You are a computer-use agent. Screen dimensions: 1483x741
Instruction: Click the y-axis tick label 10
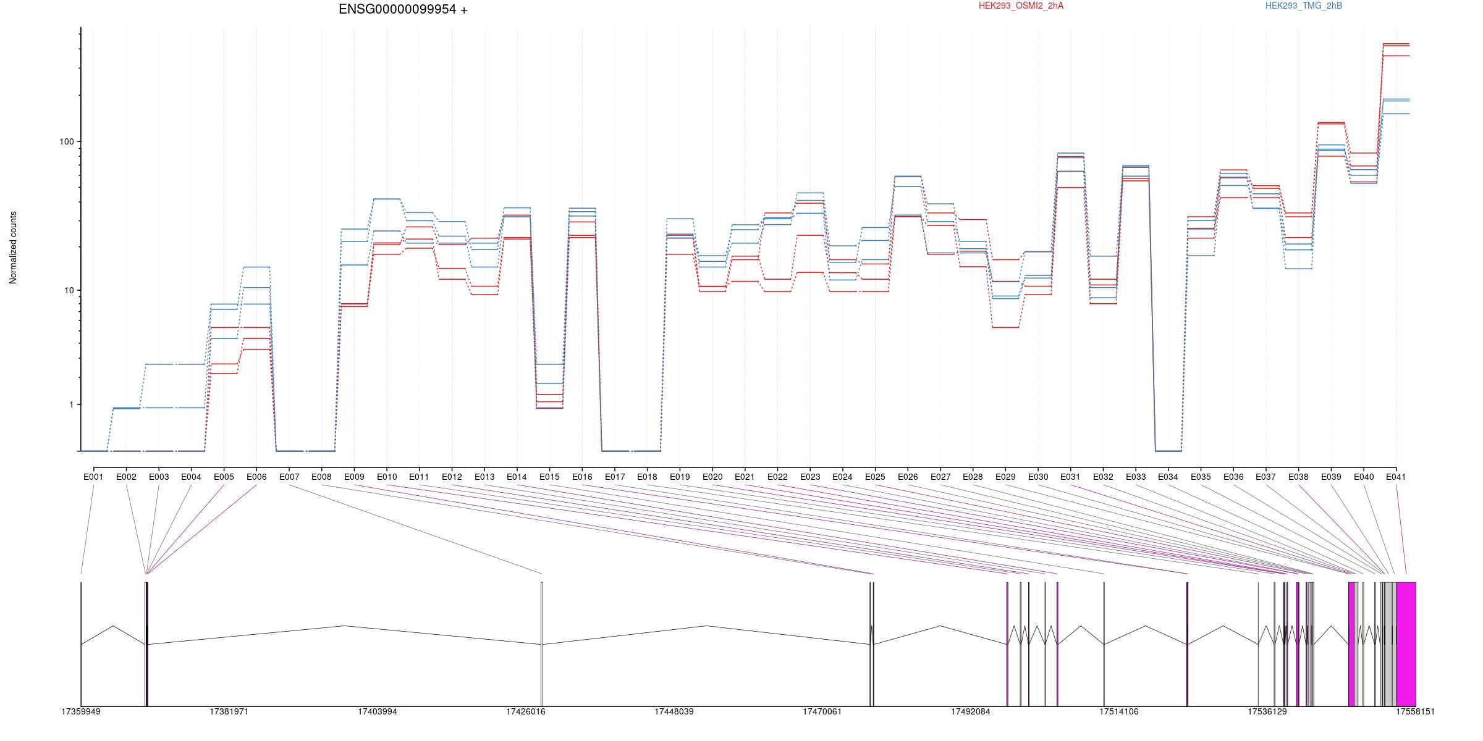(69, 290)
